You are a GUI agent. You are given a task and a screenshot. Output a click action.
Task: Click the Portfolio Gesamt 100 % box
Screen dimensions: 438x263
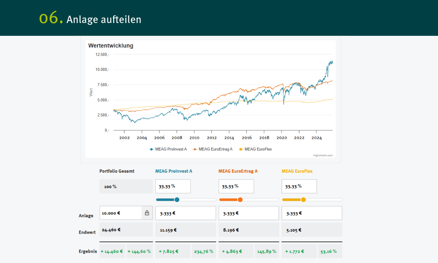coord(126,186)
